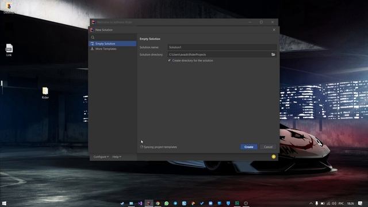Click the yellow notification icon at bottom right
The height and width of the screenshot is (207, 368).
click(x=274, y=156)
